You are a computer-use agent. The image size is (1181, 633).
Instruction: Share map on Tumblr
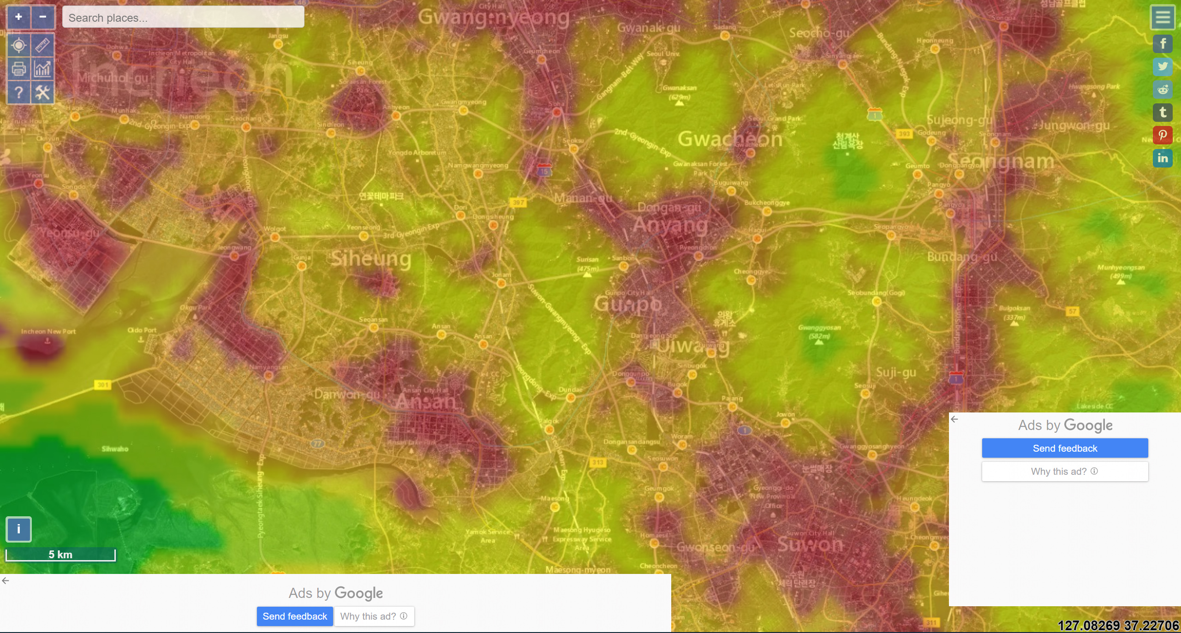pos(1162,112)
